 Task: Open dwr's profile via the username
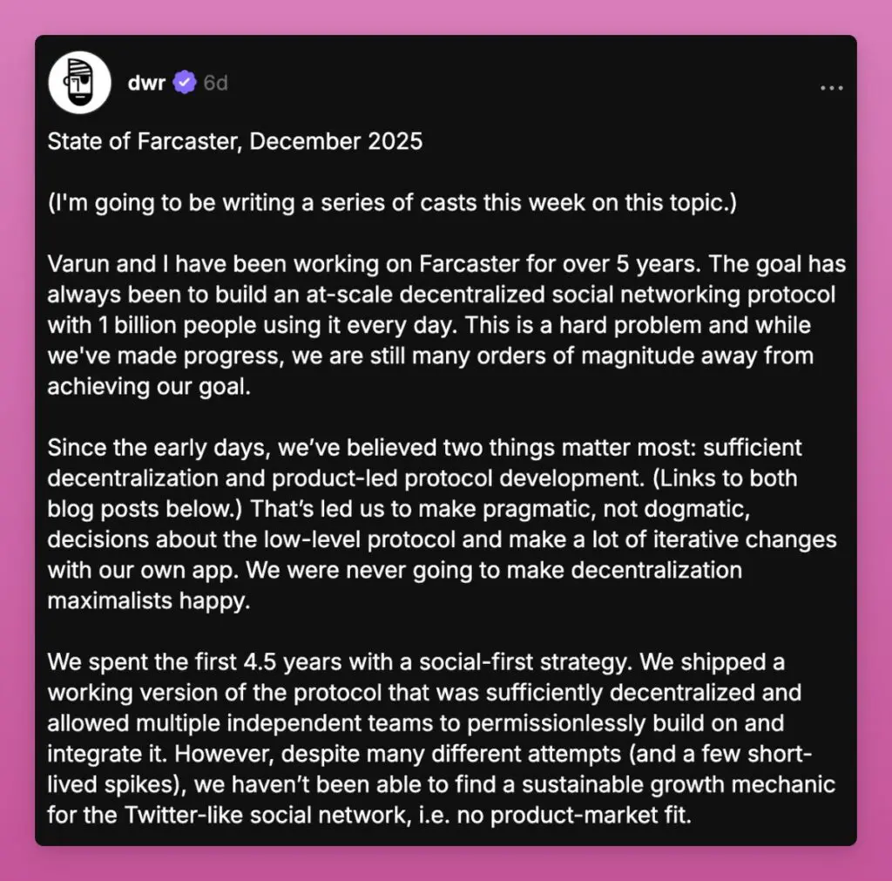point(145,84)
